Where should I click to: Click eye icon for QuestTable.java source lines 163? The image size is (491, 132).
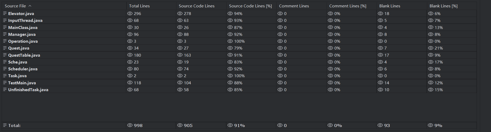point(180,55)
